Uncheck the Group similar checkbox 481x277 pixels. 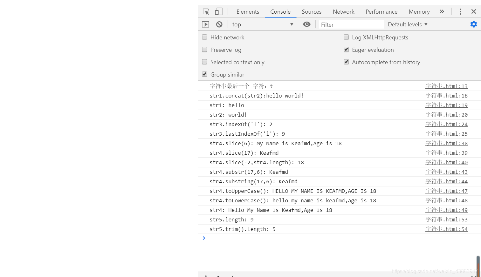(x=205, y=74)
